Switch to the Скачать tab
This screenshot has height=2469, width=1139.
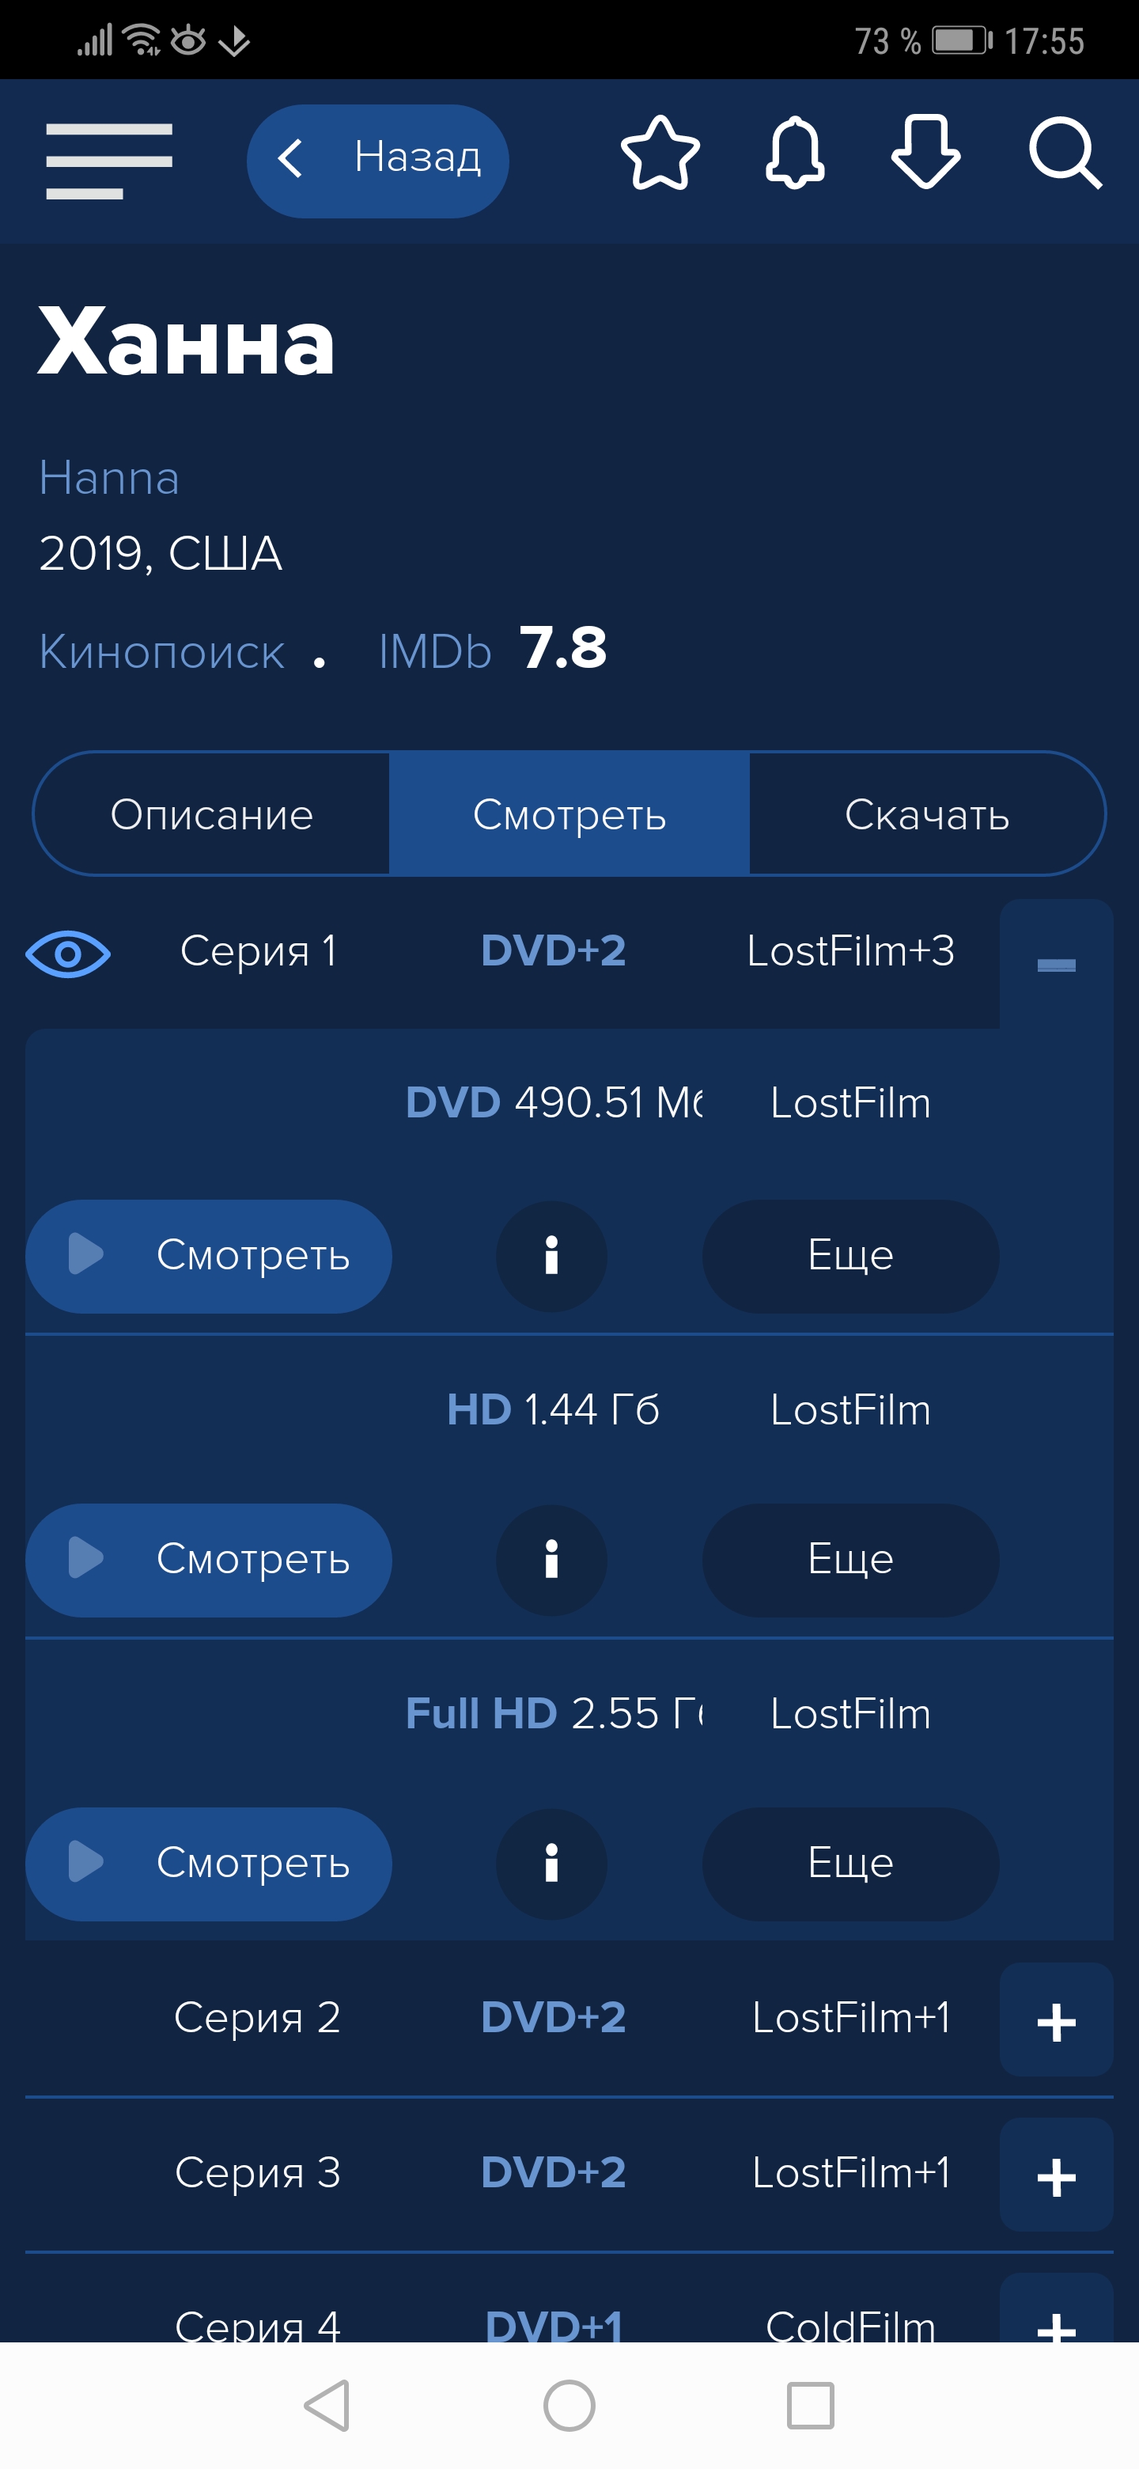click(x=926, y=815)
